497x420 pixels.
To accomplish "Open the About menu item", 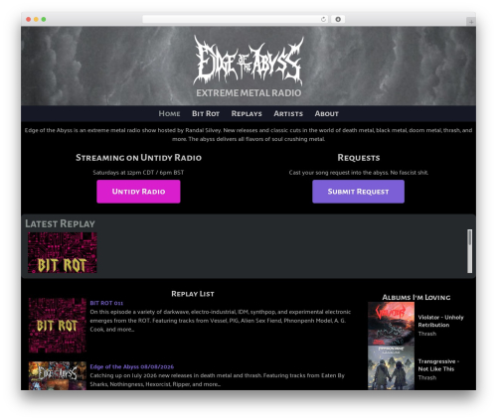I will tap(327, 113).
